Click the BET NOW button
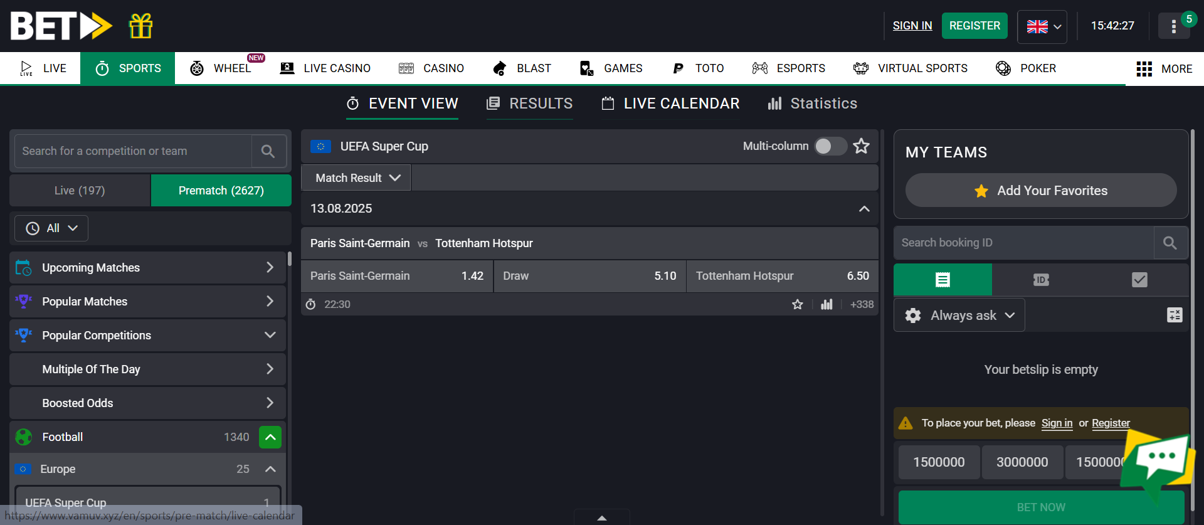Viewport: 1204px width, 525px height. click(1041, 507)
